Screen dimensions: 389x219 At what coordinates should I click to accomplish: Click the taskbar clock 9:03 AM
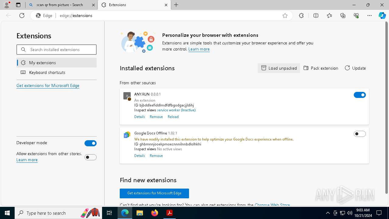coord(363,213)
